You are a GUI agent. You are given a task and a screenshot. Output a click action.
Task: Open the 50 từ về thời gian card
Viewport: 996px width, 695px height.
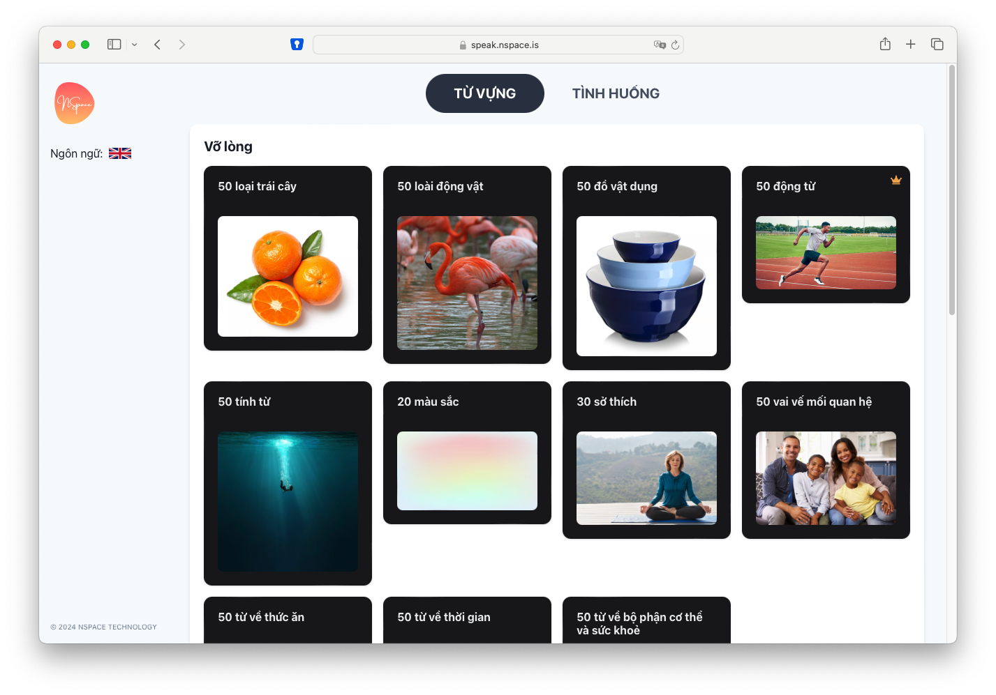467,620
